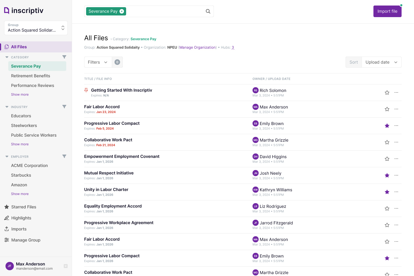
Task: Click the filter funnel icon beside INDUSTRY
Action: [64, 107]
